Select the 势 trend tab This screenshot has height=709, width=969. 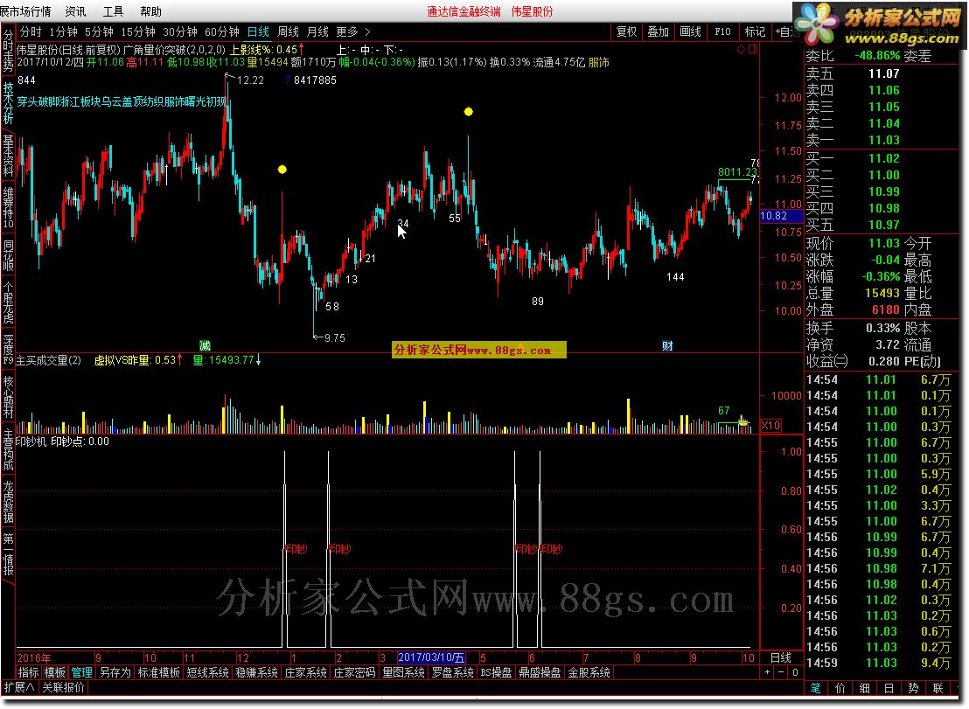tap(913, 688)
